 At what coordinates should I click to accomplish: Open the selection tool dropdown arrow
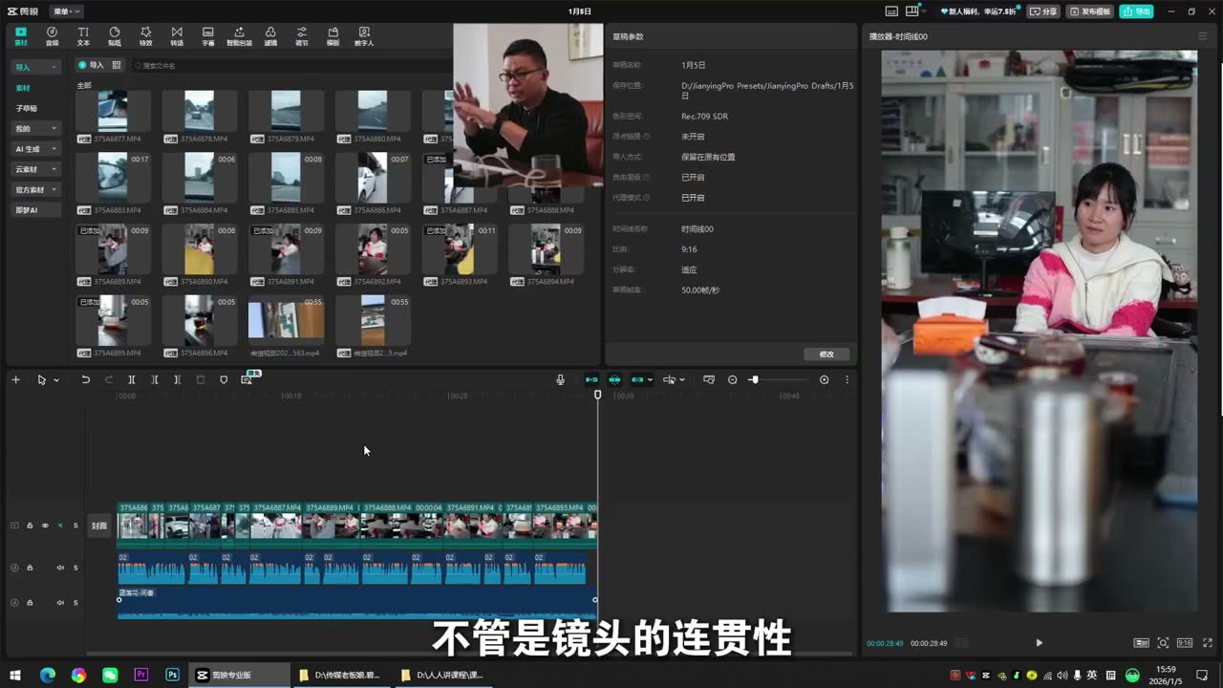(x=56, y=380)
